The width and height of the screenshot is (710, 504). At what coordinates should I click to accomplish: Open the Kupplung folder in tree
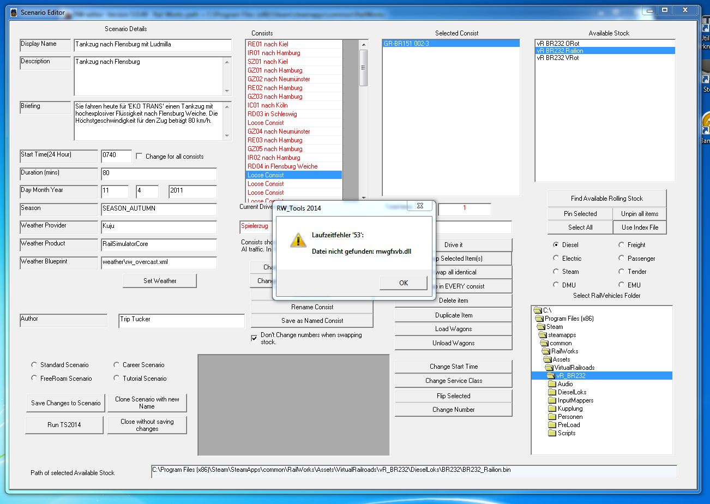(x=569, y=409)
